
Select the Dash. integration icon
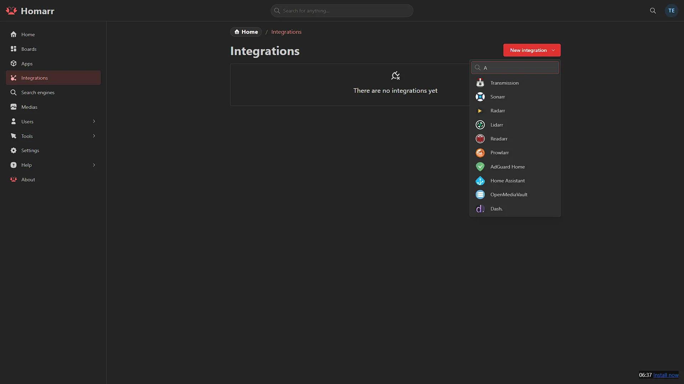480,209
